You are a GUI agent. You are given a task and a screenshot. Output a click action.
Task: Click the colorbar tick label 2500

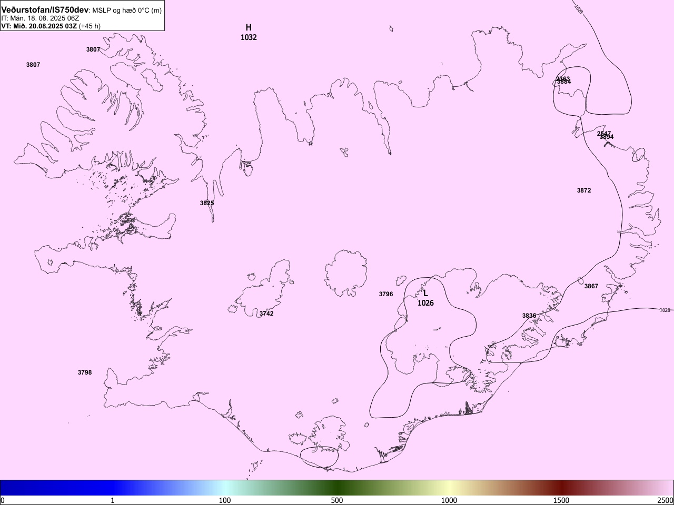(665, 500)
